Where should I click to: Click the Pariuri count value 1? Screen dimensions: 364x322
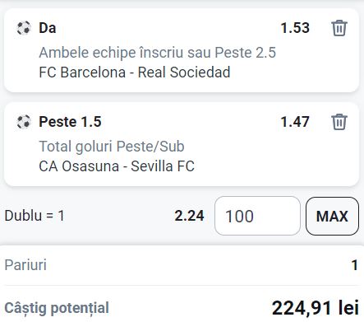[x=355, y=265]
